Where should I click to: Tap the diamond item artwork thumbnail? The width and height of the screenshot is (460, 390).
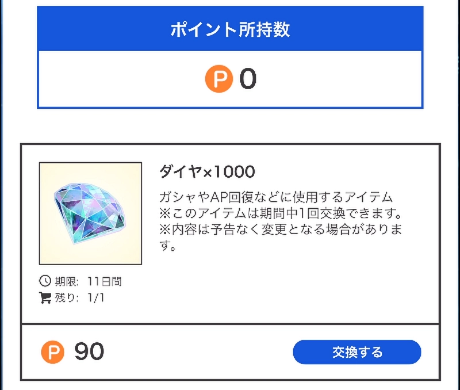pos(89,212)
